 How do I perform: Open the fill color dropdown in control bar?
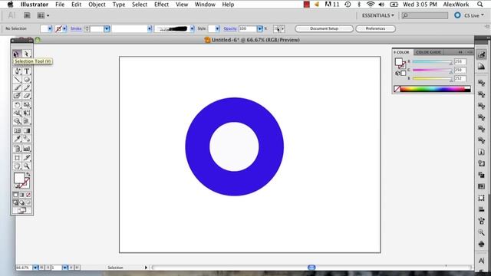pyautogui.click(x=49, y=29)
